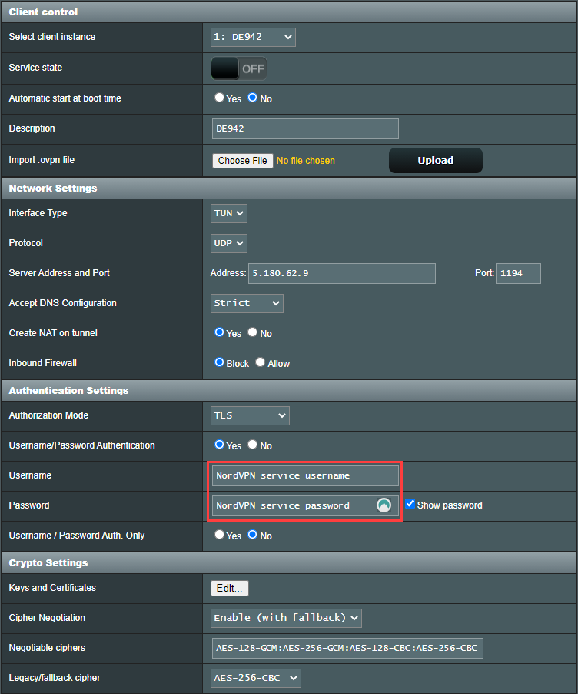Screen dimensions: 578x694
Task: Click the NordVPN icon in Password field
Action: click(384, 505)
